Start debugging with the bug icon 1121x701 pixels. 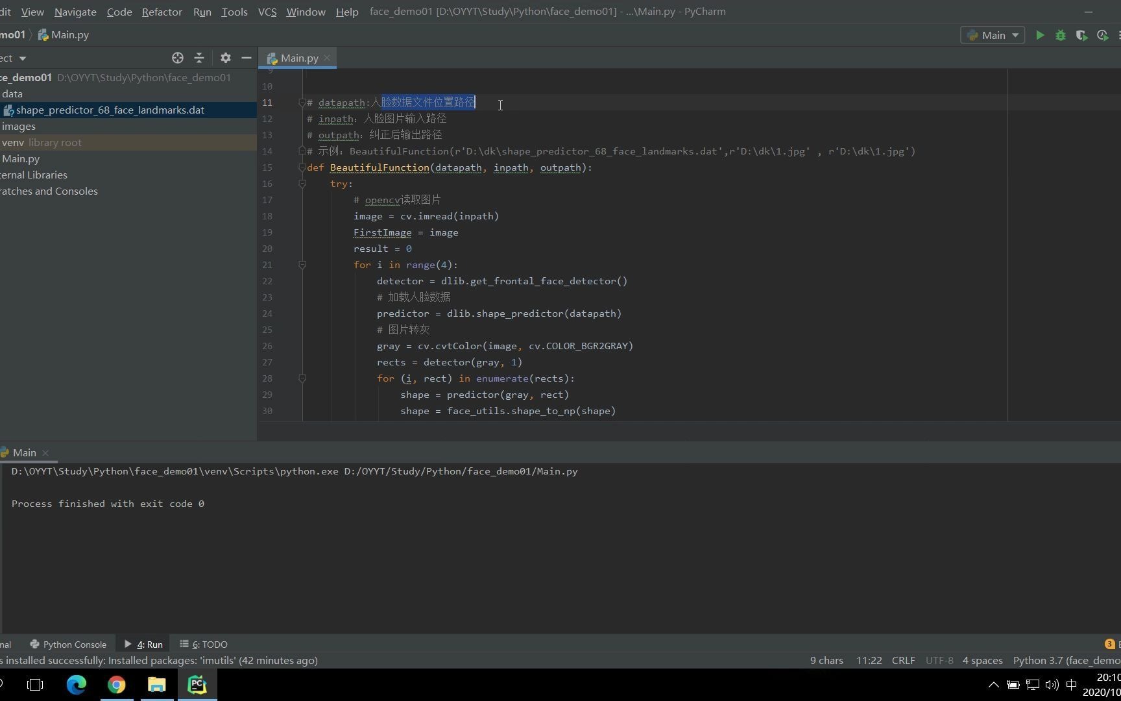coord(1061,36)
